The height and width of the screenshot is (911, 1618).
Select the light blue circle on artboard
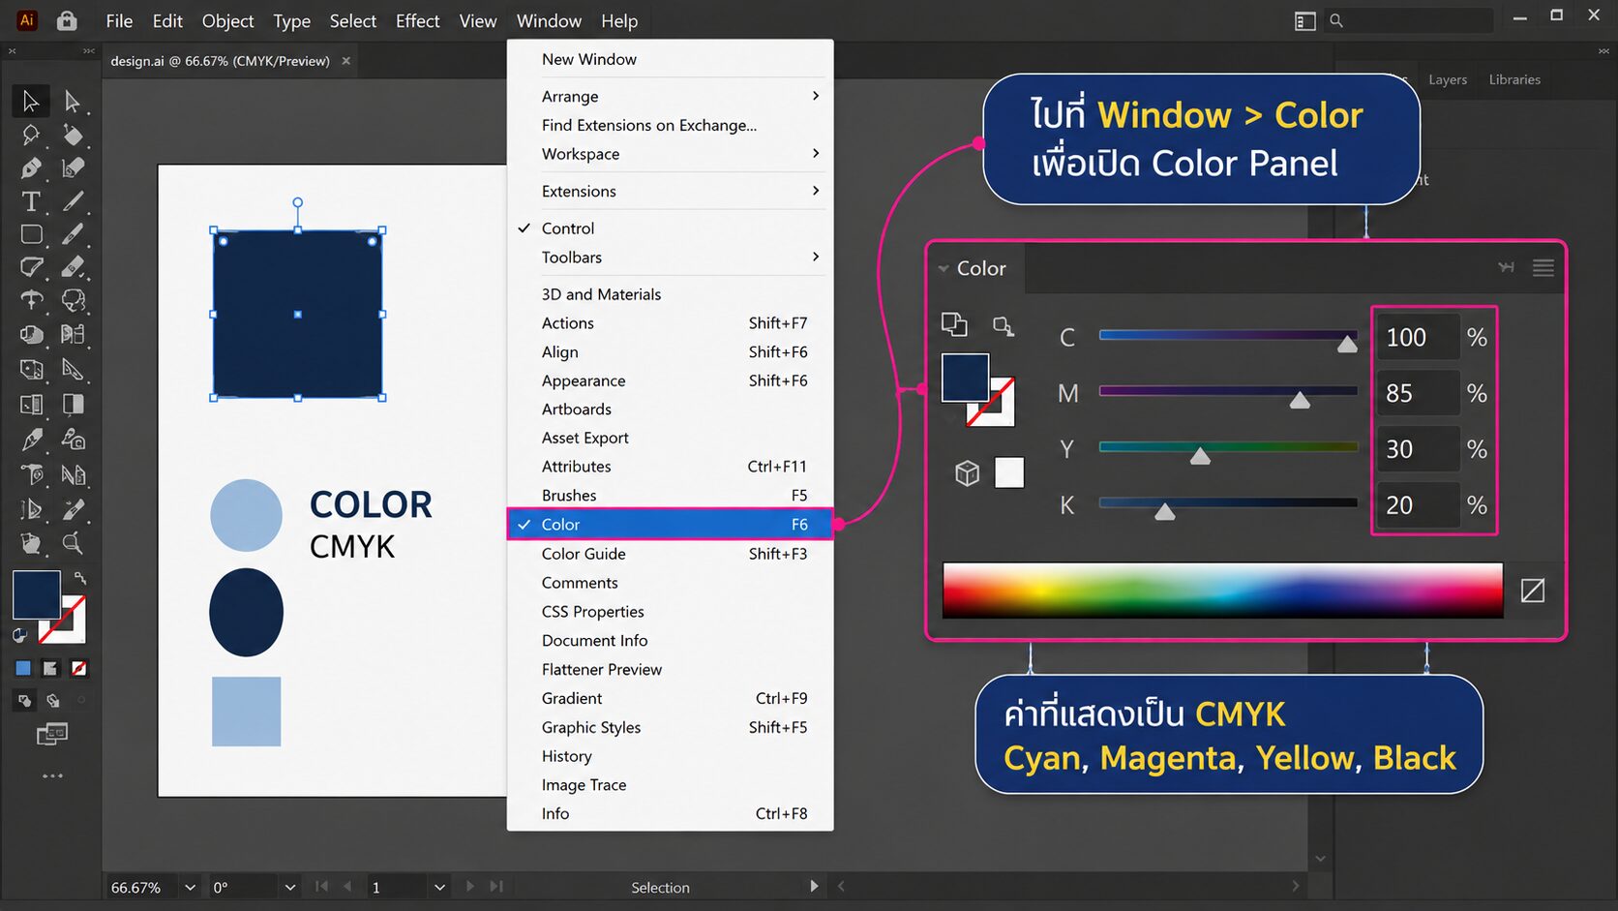click(246, 515)
